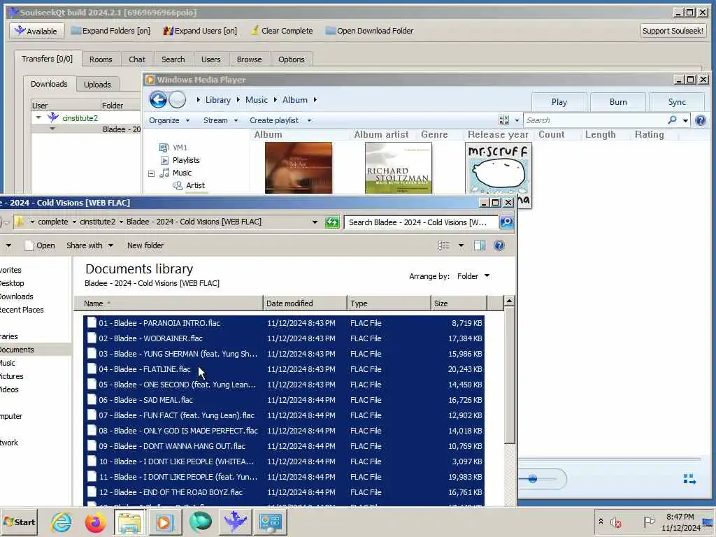Open the Share with dropdown in Explorer
The height and width of the screenshot is (537, 716).
pyautogui.click(x=89, y=245)
